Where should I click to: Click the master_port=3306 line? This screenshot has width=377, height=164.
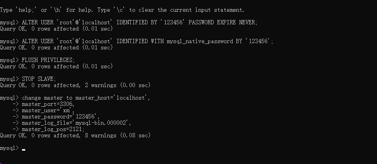click(48, 104)
